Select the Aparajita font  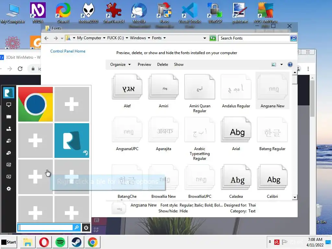[163, 134]
